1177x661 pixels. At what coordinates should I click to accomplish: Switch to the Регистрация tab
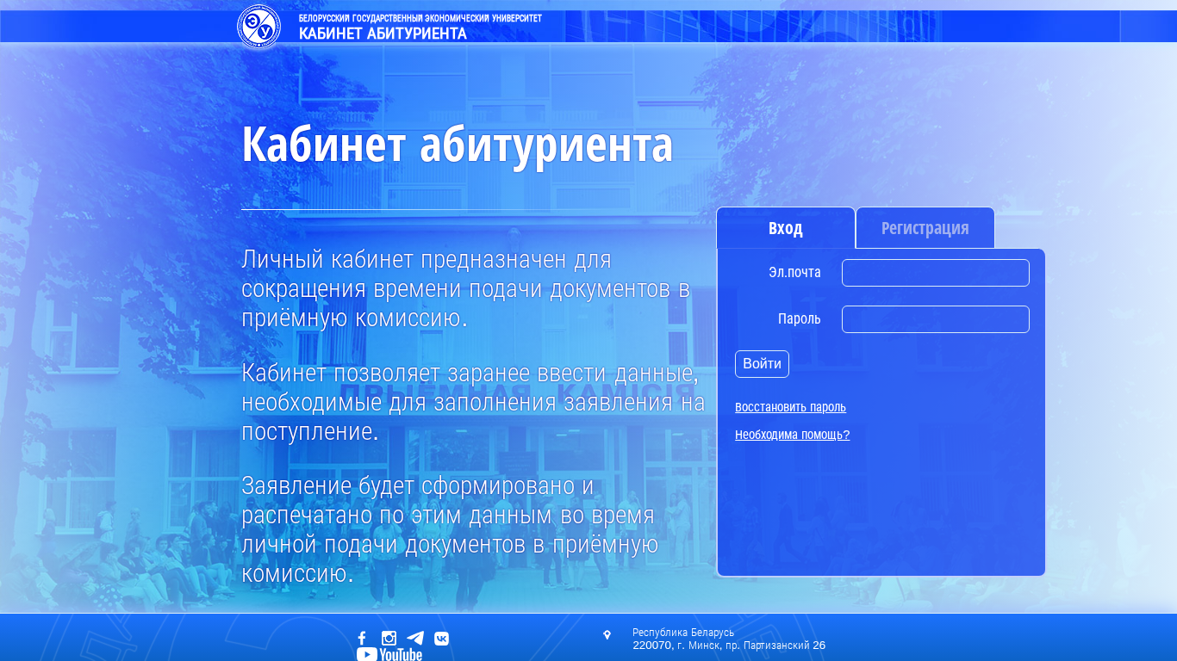point(925,228)
